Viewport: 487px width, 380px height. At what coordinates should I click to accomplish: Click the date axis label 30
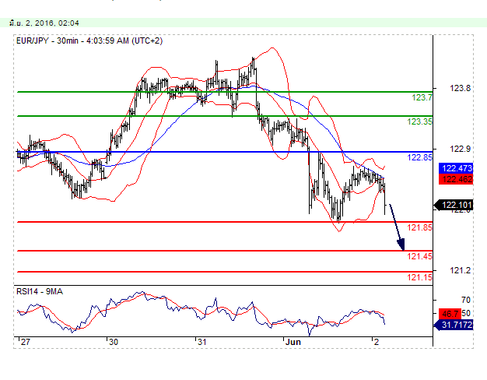click(x=114, y=342)
